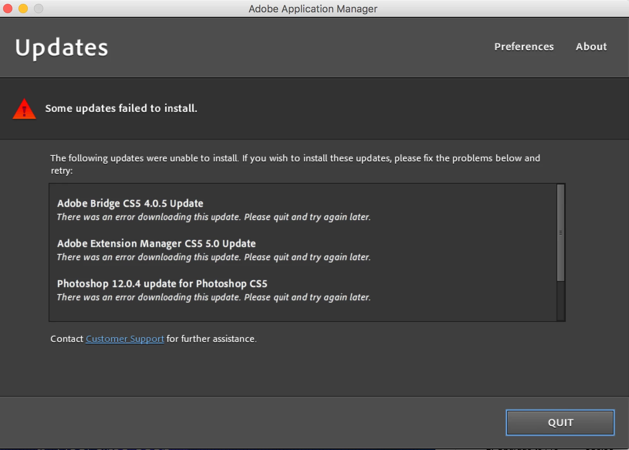Open the Customer Support link
Screen dimensions: 629x450
click(x=125, y=339)
